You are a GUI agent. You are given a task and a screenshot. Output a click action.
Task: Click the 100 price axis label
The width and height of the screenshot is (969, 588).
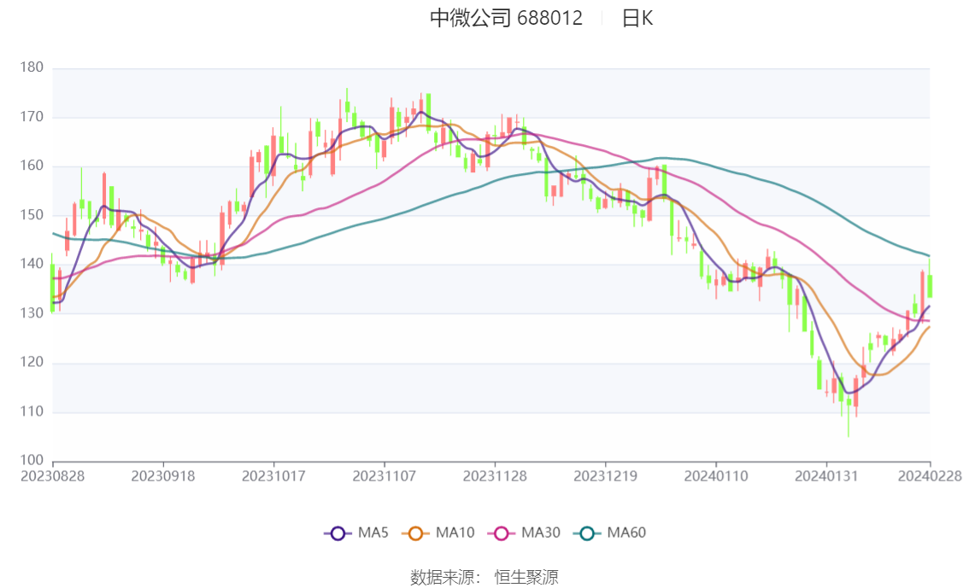point(32,460)
